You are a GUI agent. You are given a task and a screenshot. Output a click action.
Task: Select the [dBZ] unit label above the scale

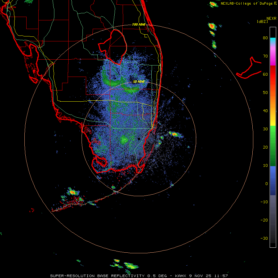[262, 21]
